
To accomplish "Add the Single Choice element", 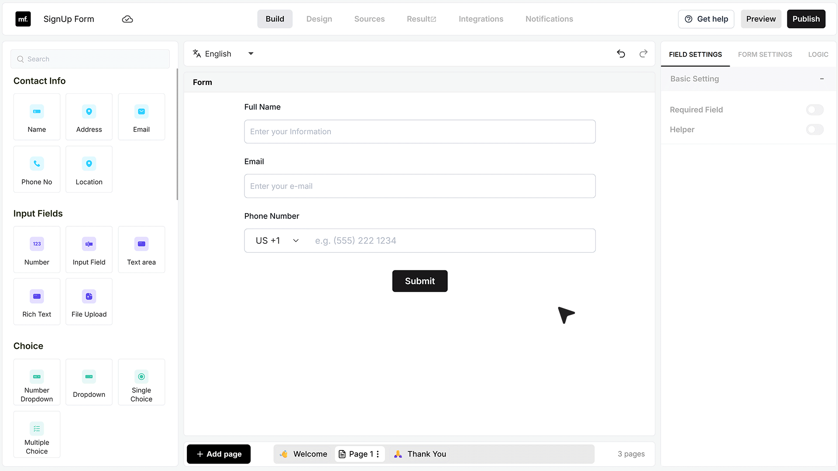I will [x=141, y=382].
